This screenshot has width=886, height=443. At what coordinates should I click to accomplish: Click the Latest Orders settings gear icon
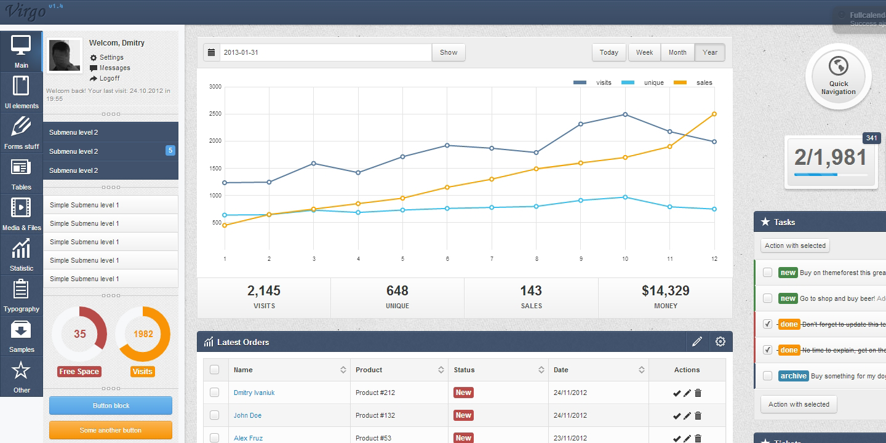click(720, 342)
